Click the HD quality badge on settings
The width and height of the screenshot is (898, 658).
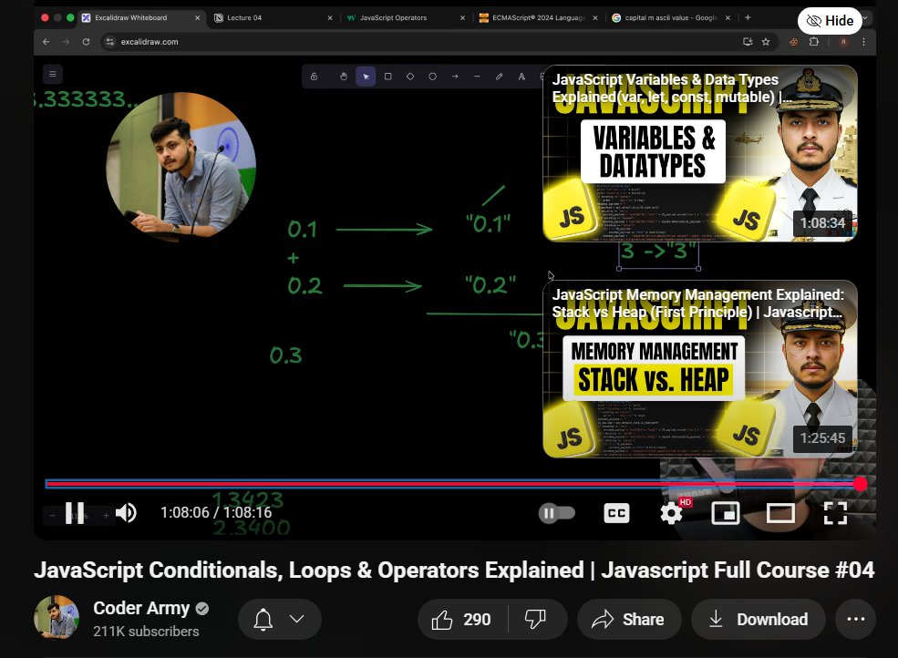685,502
